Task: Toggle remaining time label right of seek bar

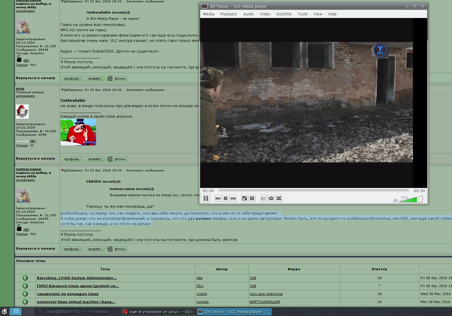Action: [419, 191]
